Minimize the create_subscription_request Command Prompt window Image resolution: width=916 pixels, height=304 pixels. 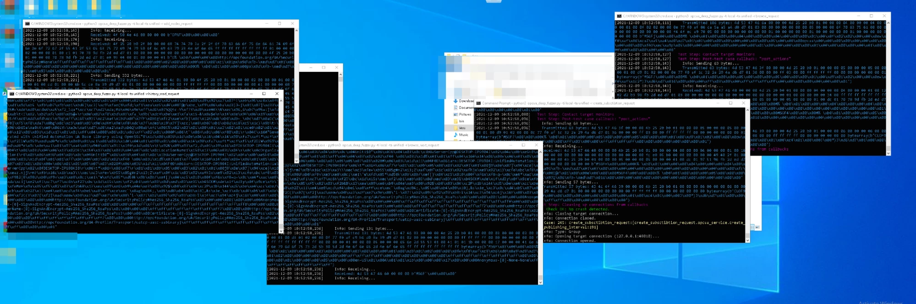[718, 103]
